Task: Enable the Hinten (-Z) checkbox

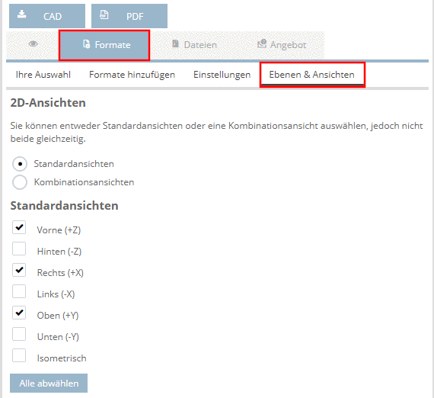Action: (x=19, y=249)
